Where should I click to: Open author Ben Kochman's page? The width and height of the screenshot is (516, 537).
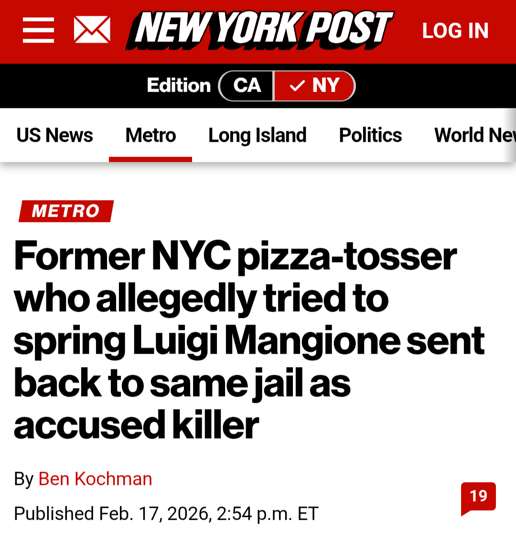coord(95,479)
